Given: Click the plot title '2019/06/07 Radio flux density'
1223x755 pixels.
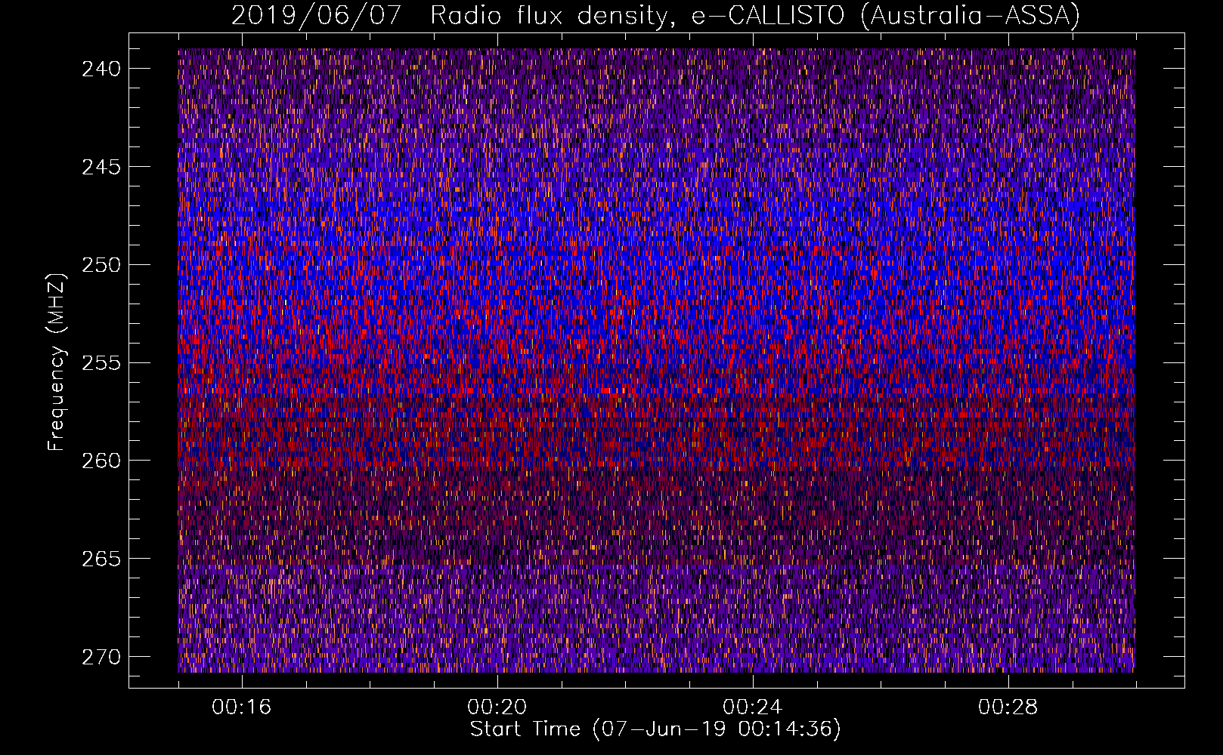Looking at the screenshot, I should [656, 16].
